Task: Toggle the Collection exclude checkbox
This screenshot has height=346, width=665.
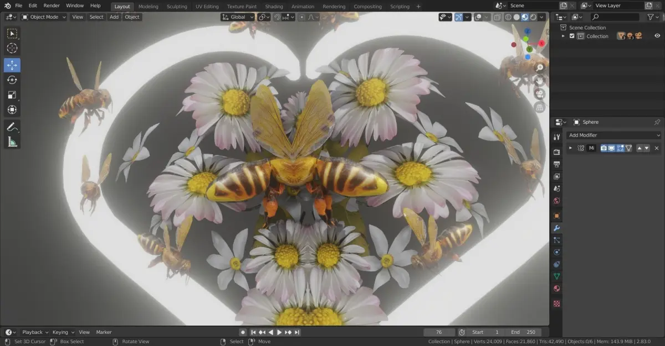Action: 572,36
